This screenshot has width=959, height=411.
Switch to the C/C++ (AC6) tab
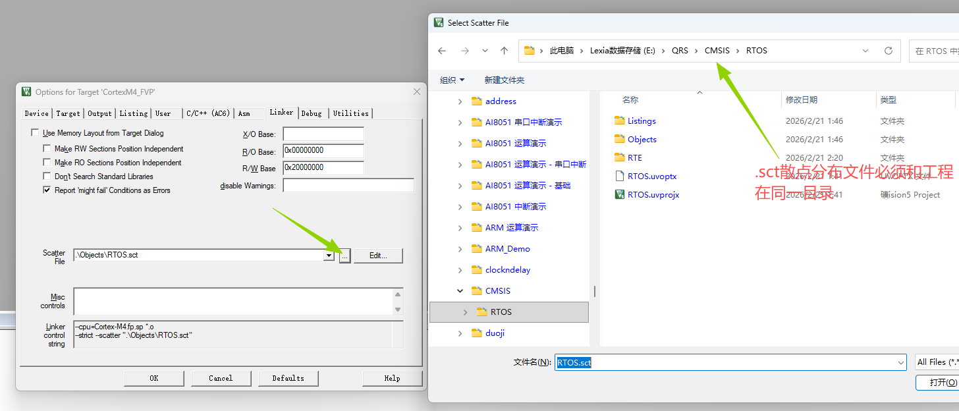(207, 113)
